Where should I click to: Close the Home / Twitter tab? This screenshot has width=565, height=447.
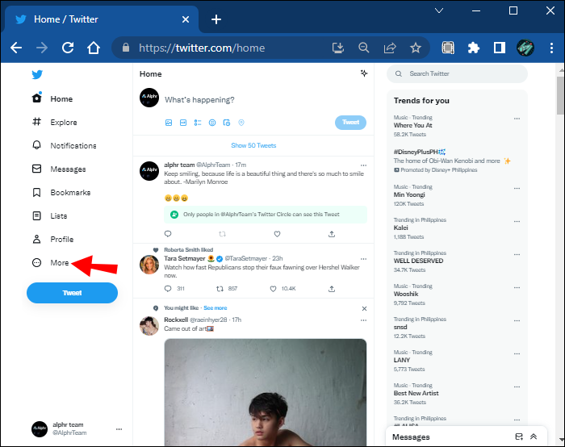186,19
